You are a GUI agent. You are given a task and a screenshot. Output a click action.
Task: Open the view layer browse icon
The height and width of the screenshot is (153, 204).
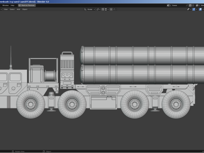(198, 6)
